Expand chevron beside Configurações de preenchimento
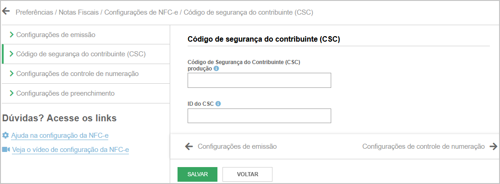The width and height of the screenshot is (500, 184). (x=12, y=93)
